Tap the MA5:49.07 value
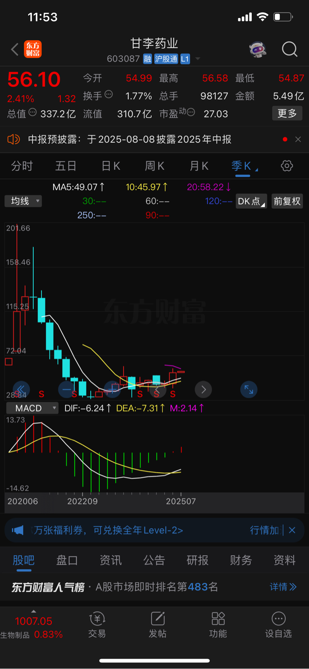The height and width of the screenshot is (669, 309). pyautogui.click(x=78, y=187)
